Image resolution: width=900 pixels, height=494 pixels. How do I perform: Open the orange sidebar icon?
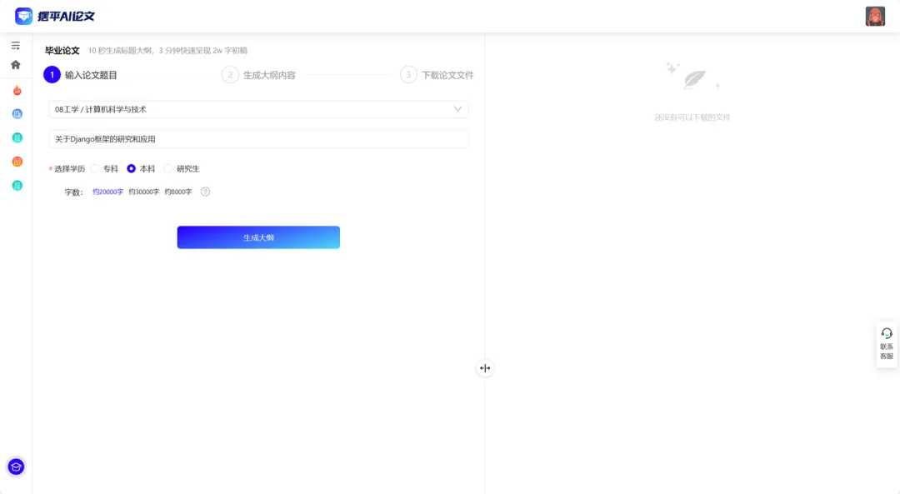[17, 161]
